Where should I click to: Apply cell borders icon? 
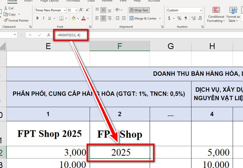coord(61,18)
